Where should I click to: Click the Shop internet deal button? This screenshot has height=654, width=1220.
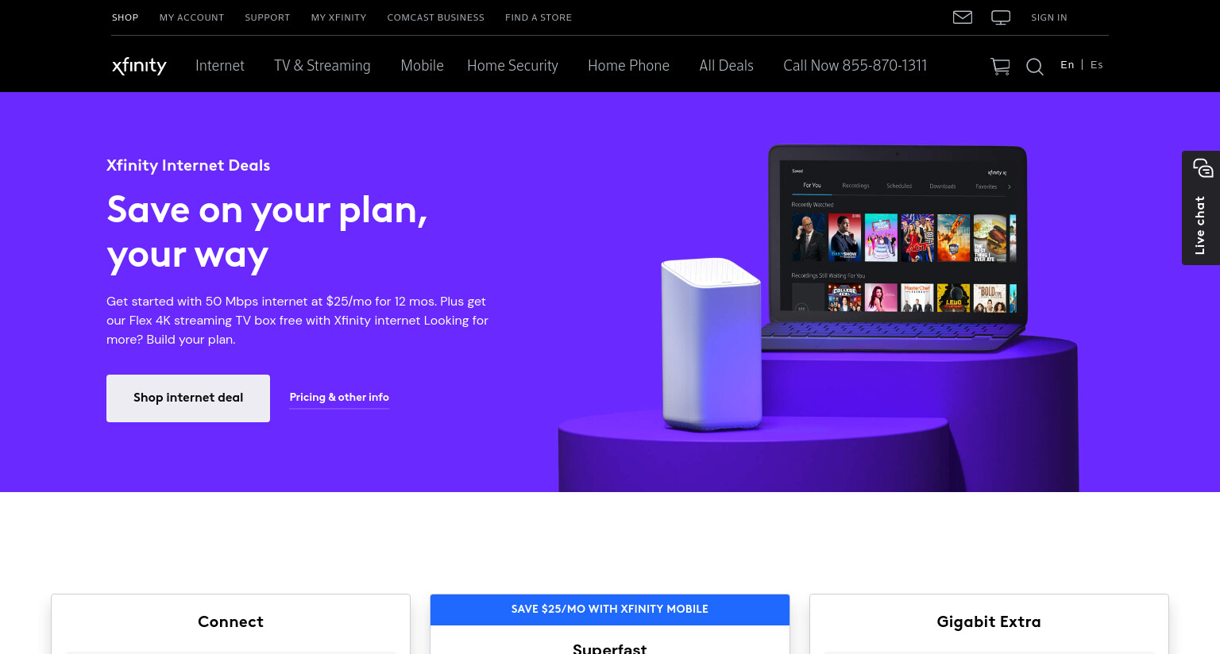coord(188,398)
